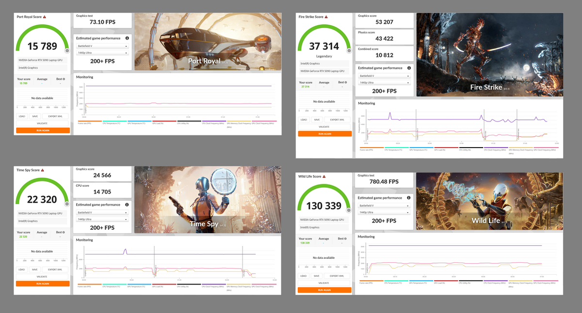Open the estimated game performance info icon in Fire Strike
The image size is (582, 313).
tap(409, 68)
